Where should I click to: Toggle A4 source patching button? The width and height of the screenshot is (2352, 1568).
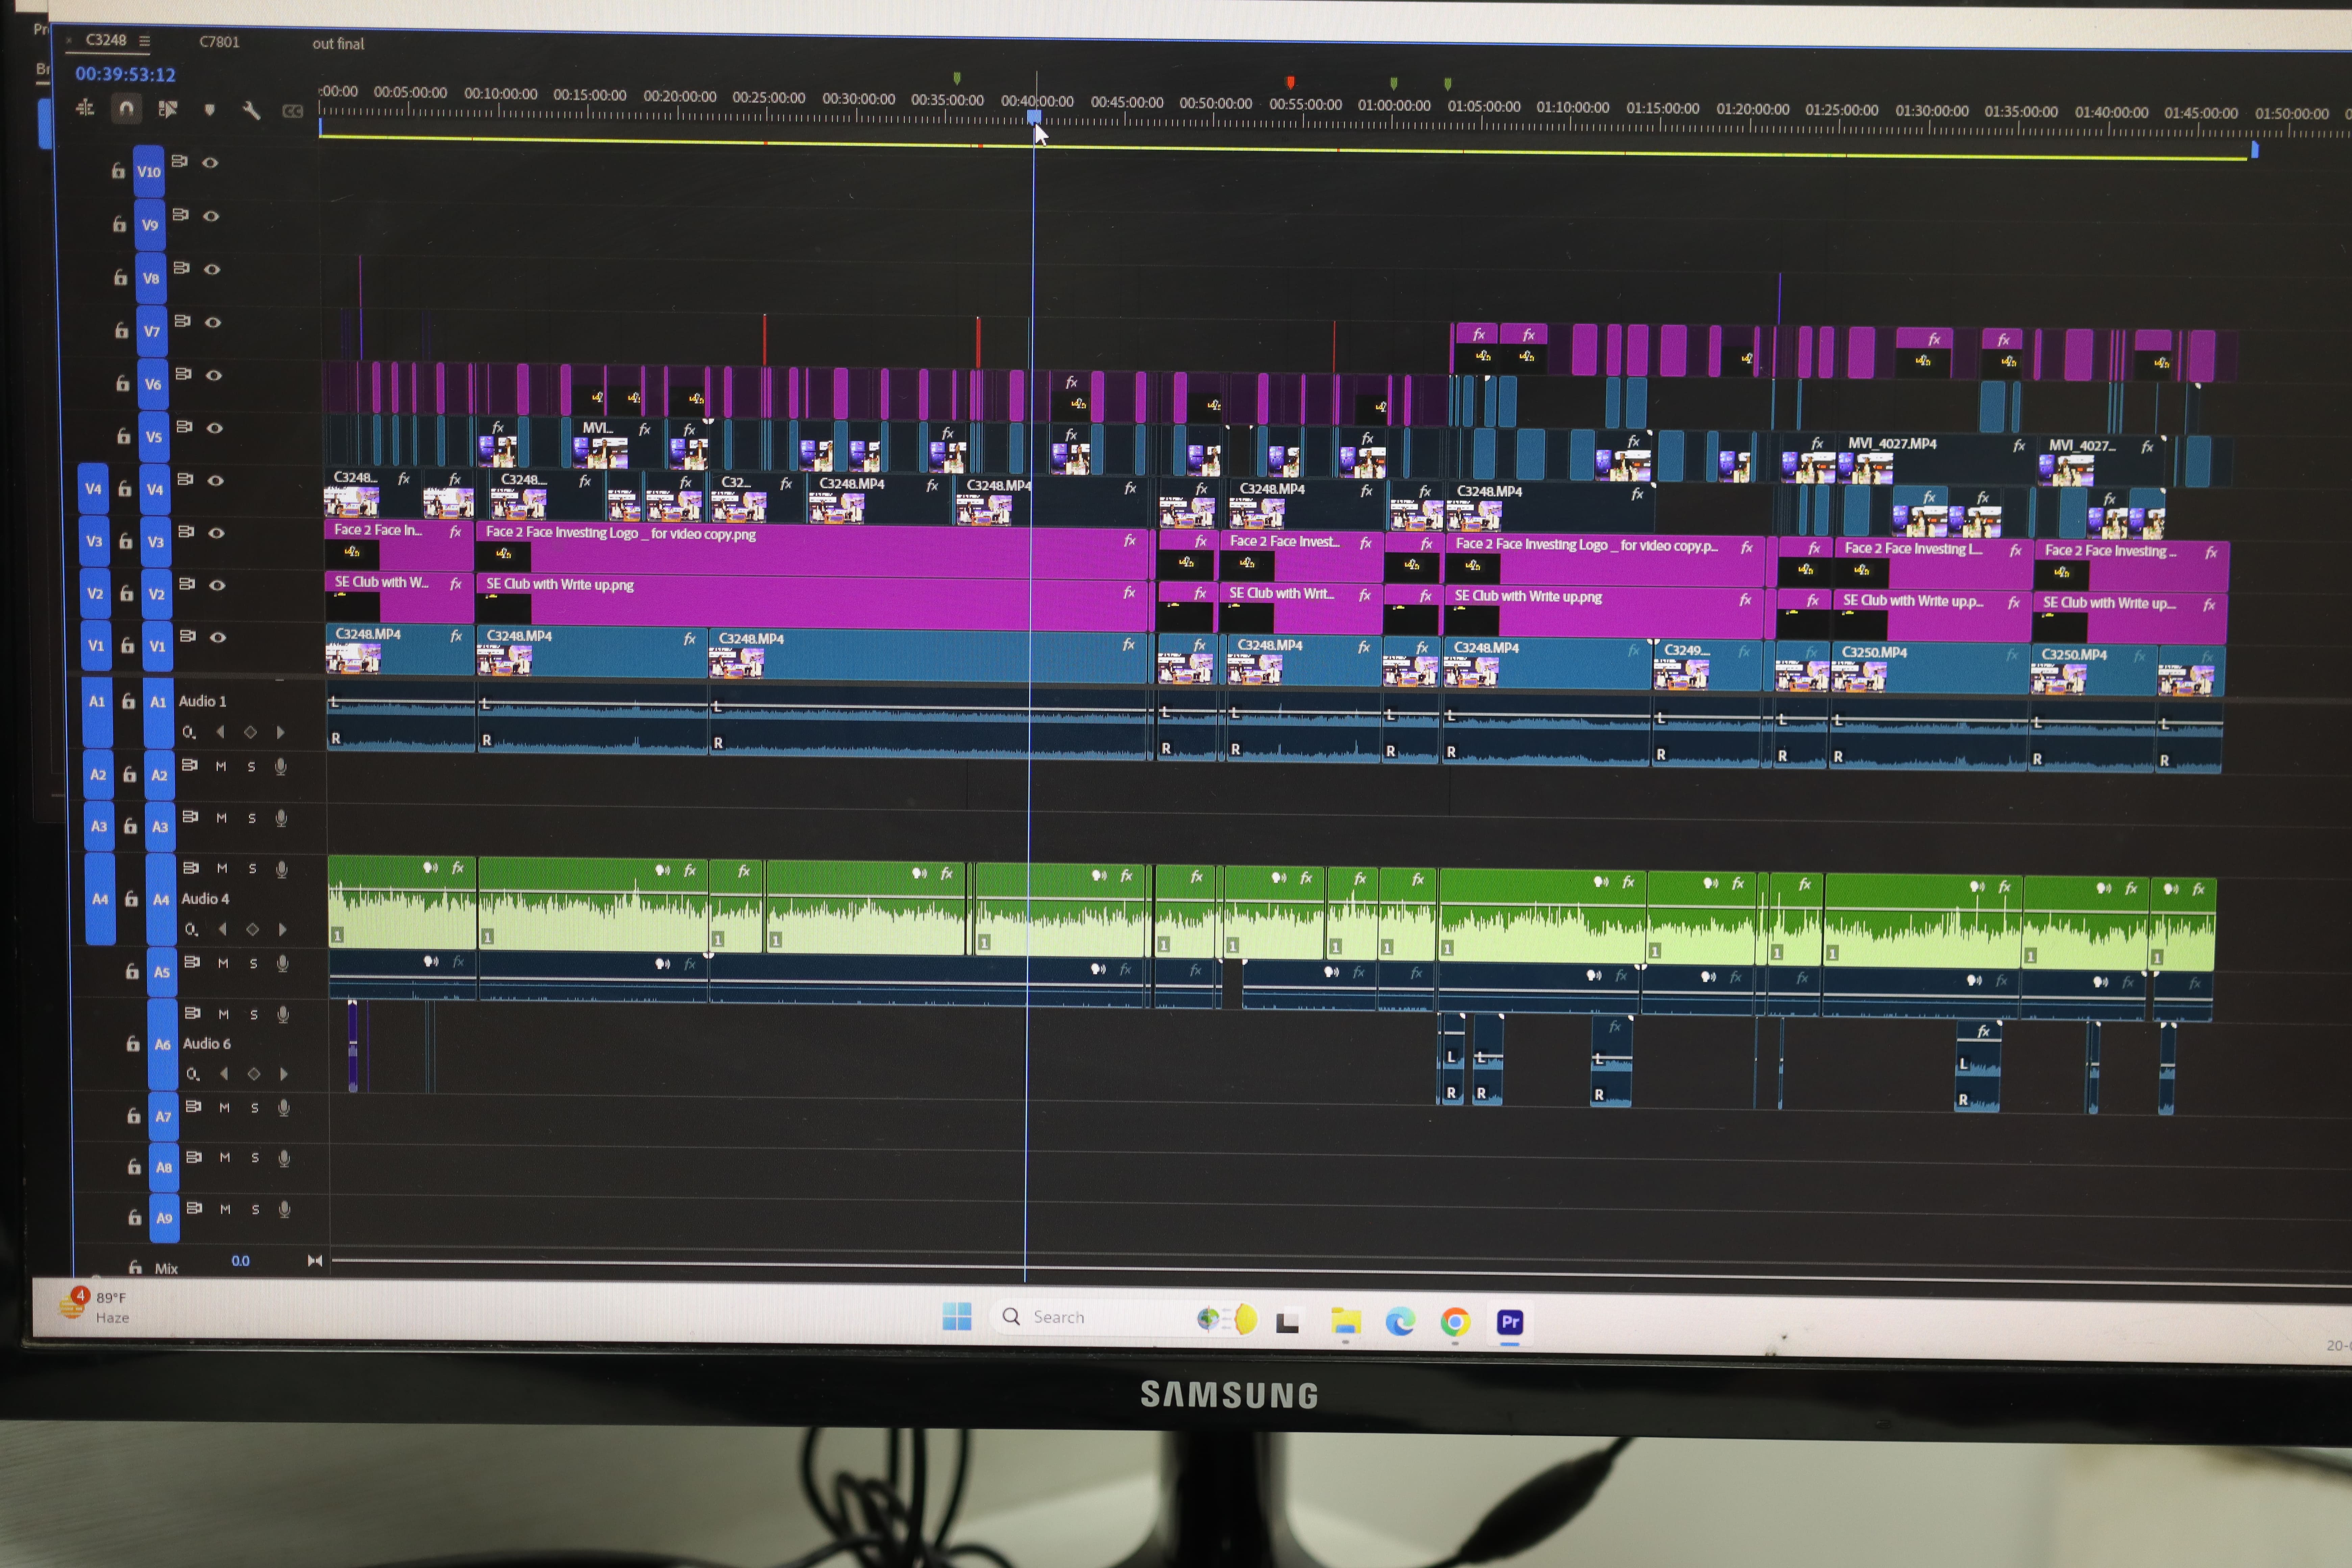coord(100,899)
